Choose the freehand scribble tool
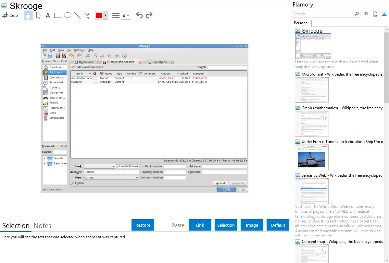The image size is (389, 263). pos(87,15)
